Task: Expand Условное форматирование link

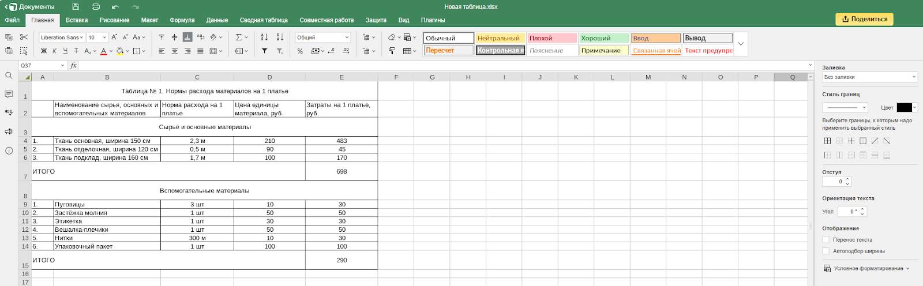Action: click(868, 269)
